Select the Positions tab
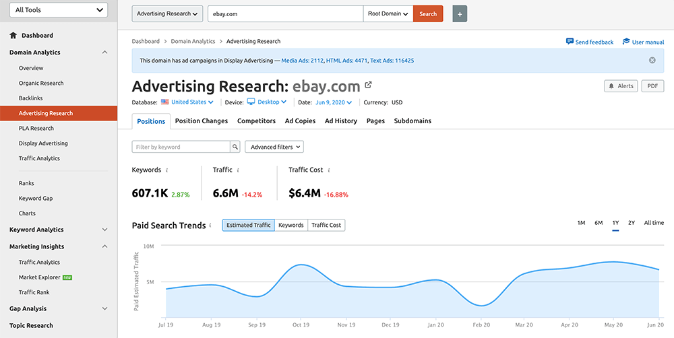Screen dimensions: 674x338 (x=151, y=121)
